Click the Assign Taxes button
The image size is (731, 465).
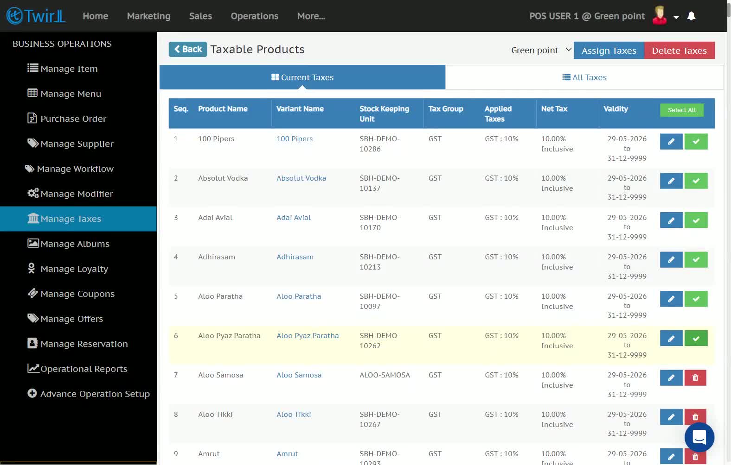[609, 50]
